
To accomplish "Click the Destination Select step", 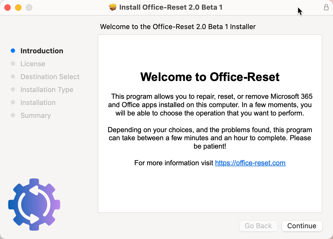I will (50, 77).
